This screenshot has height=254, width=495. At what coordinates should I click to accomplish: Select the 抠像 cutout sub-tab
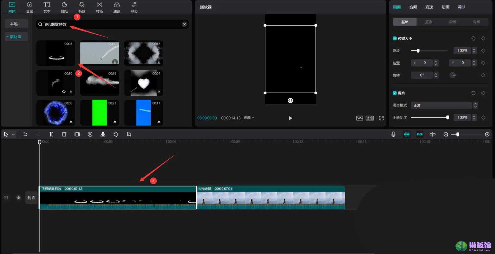(428, 22)
